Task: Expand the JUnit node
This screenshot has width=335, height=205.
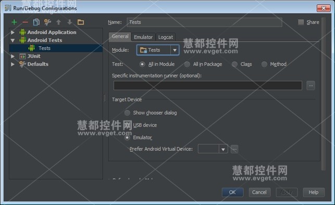Action: 13,56
